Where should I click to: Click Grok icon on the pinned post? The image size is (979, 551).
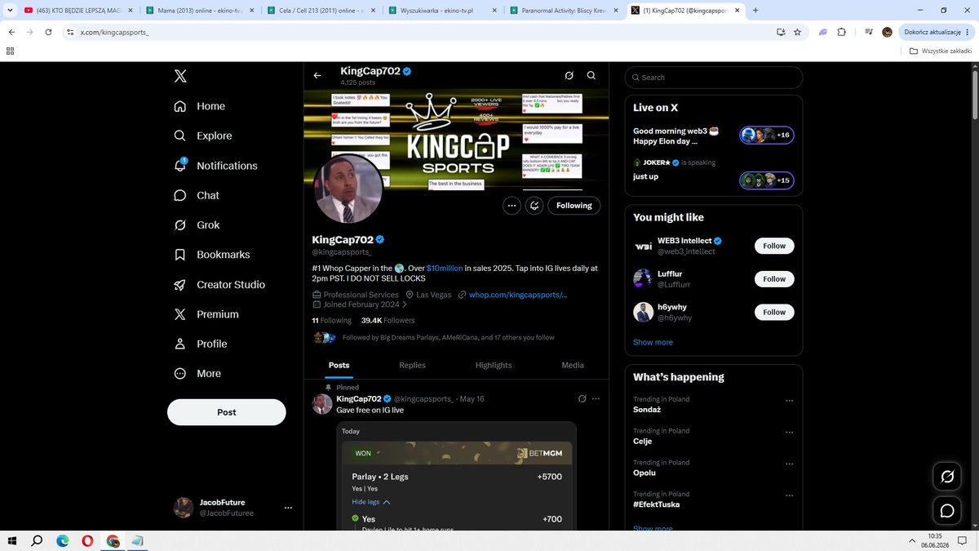582,398
